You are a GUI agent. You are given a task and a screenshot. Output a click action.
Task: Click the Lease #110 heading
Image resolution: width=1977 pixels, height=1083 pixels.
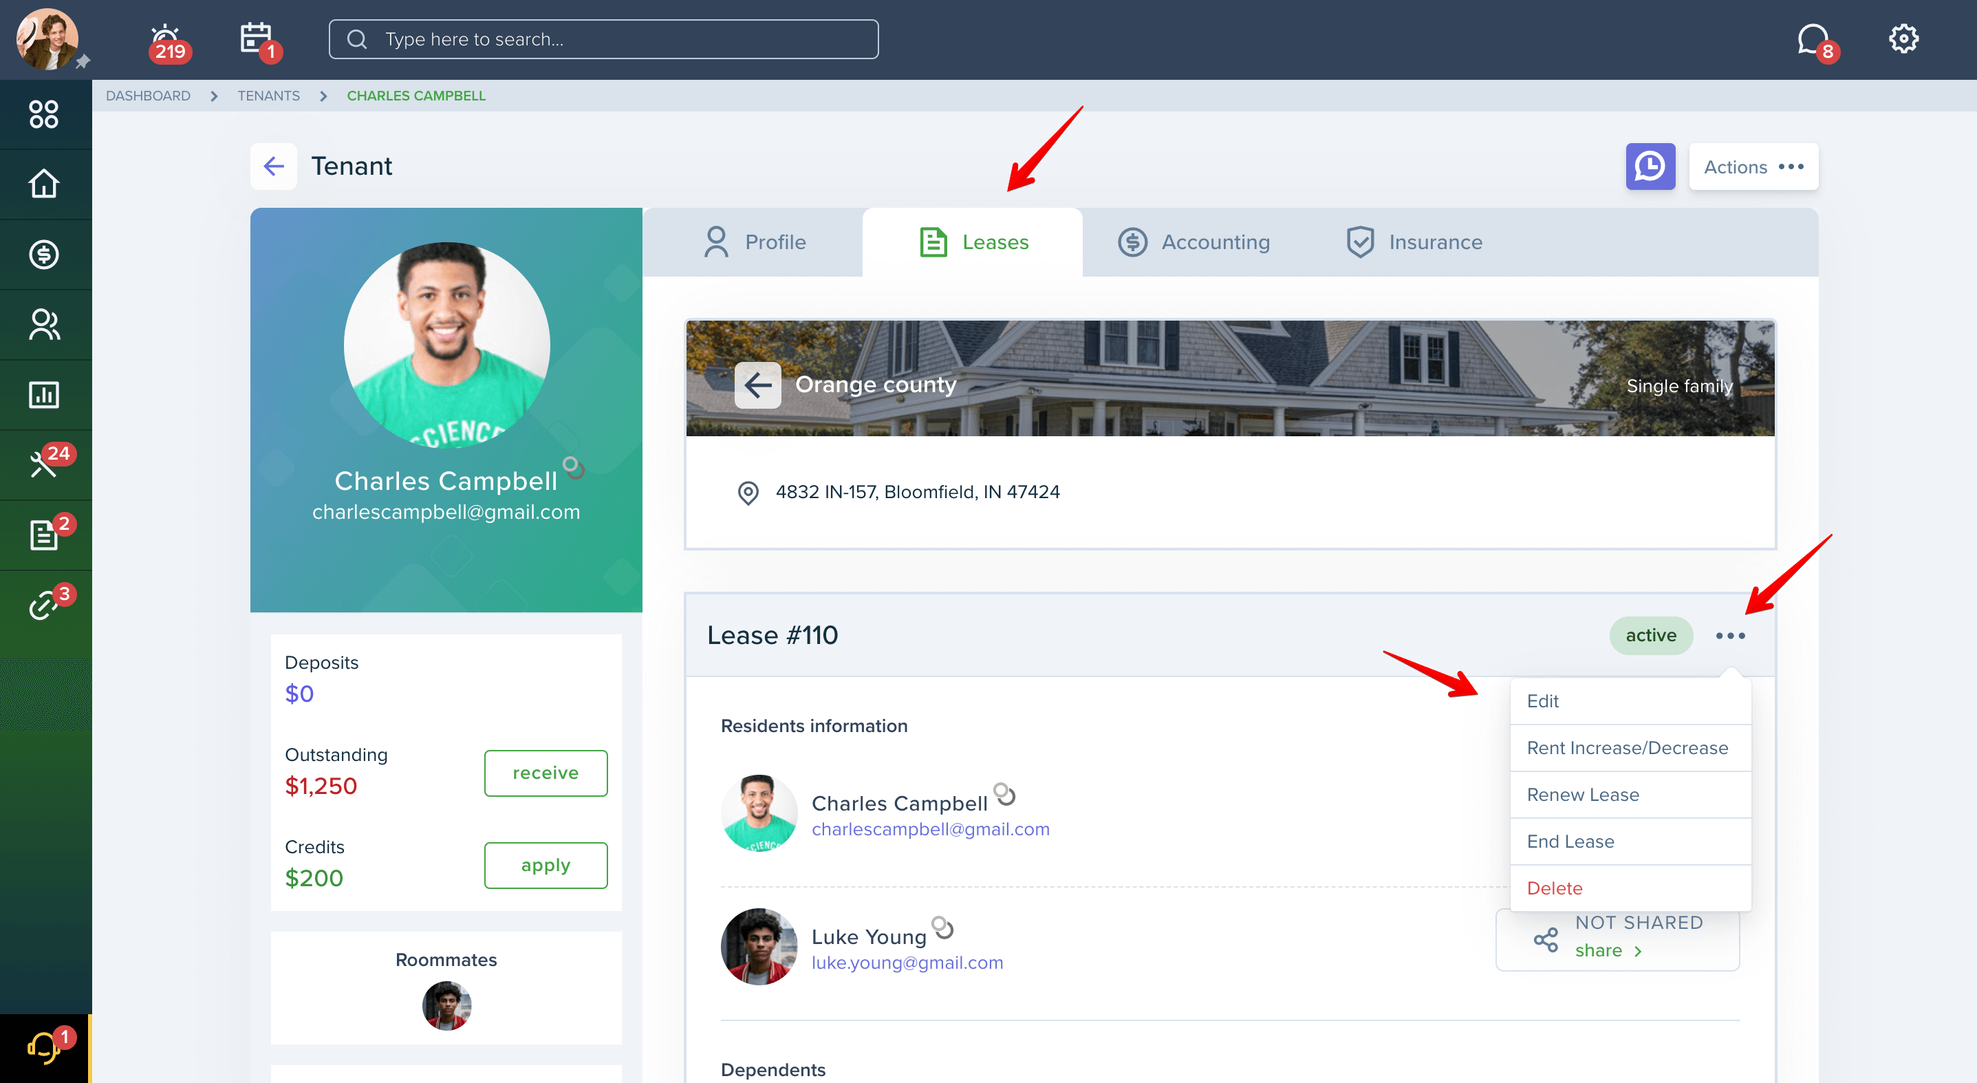772,636
